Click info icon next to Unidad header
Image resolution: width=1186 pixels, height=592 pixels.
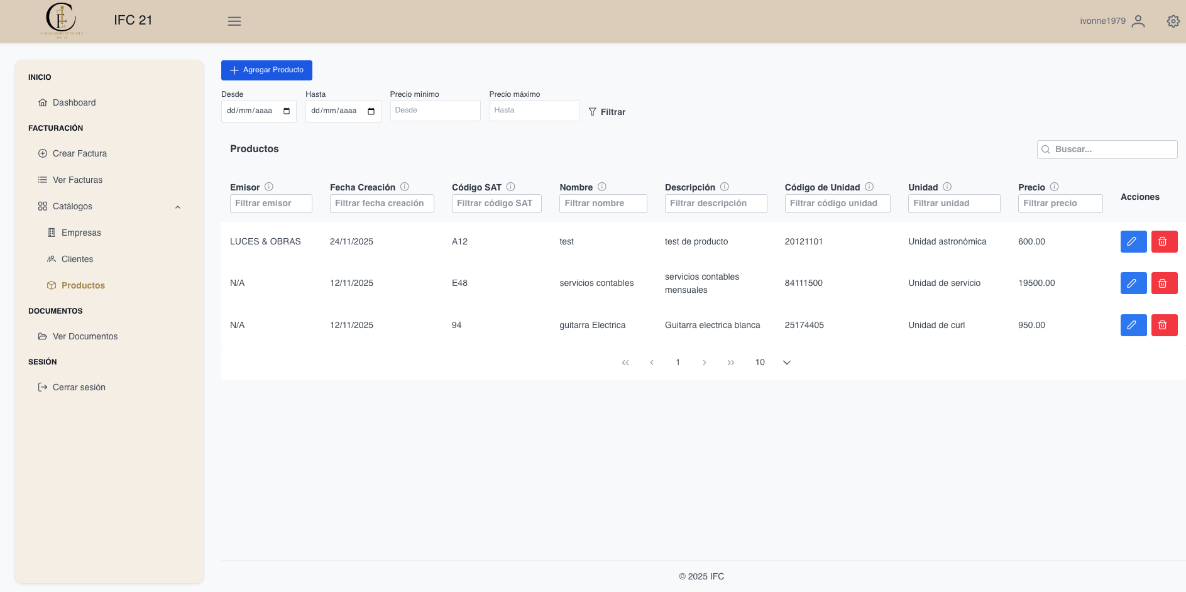coord(947,187)
